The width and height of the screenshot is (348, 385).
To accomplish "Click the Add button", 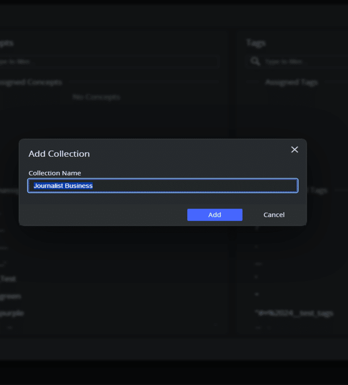I will click(x=214, y=215).
